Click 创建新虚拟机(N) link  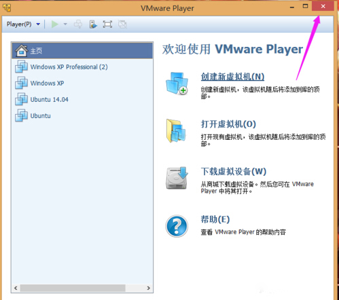click(x=232, y=77)
